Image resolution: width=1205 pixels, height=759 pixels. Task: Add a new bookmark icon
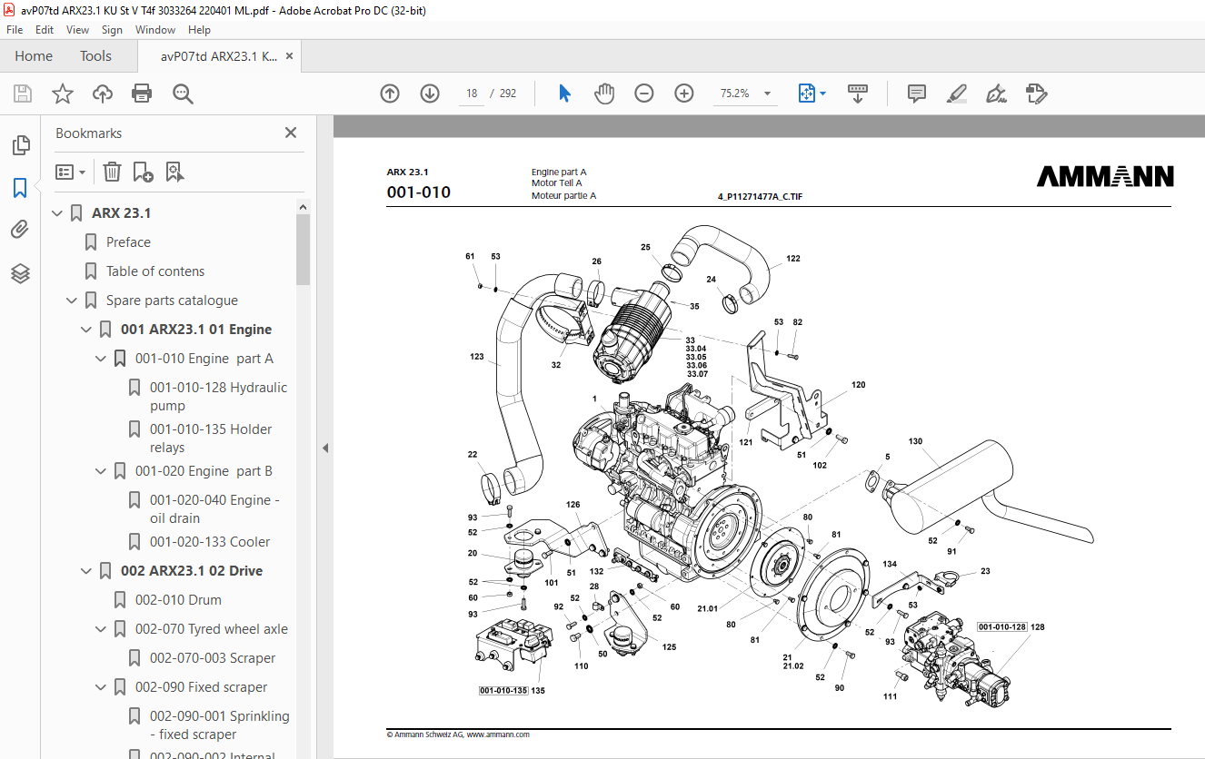(x=143, y=172)
